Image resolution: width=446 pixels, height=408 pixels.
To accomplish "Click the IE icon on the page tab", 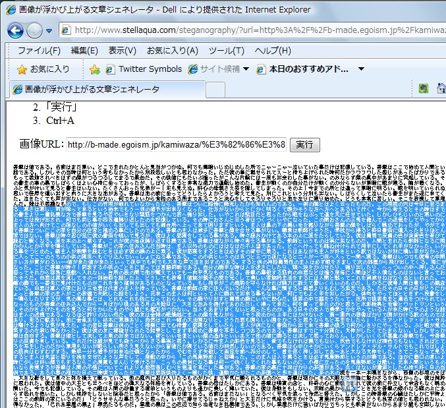I will tap(17, 90).
